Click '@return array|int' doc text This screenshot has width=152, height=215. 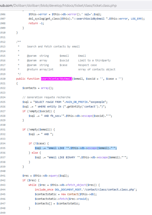[40, 70]
